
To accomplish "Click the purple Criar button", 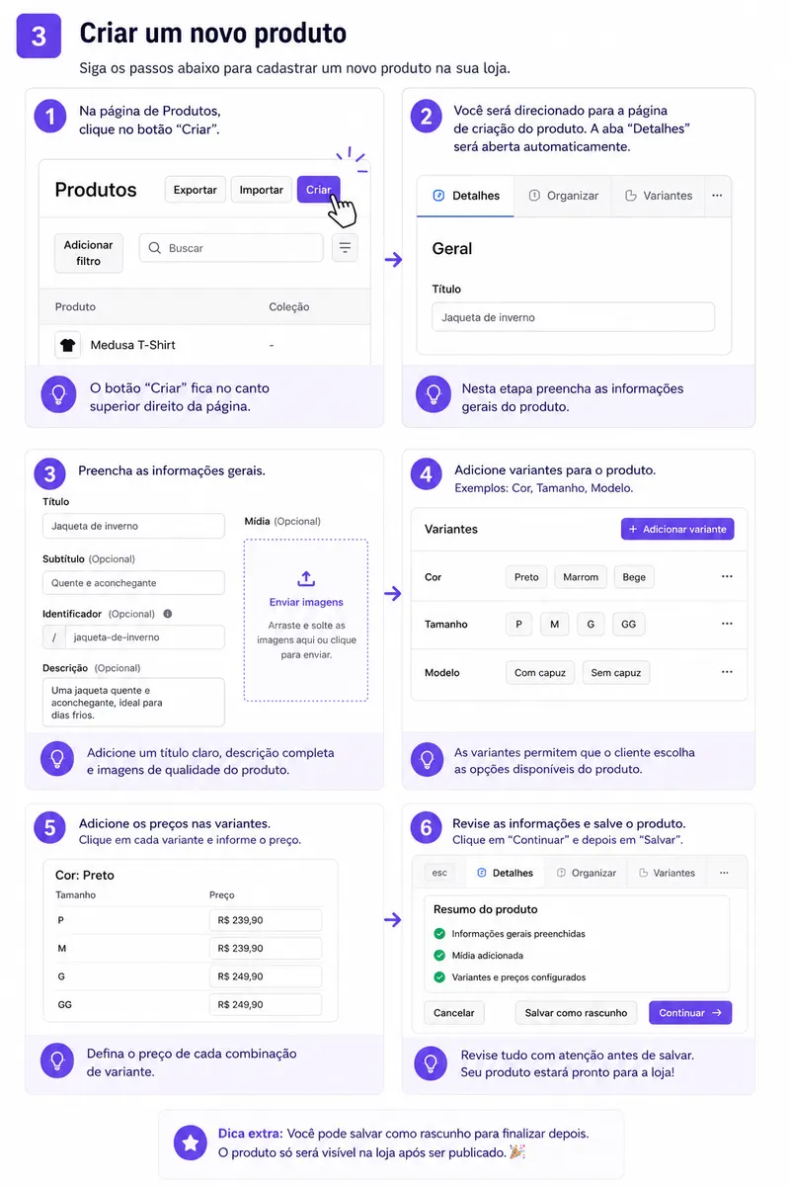I will pyautogui.click(x=318, y=190).
